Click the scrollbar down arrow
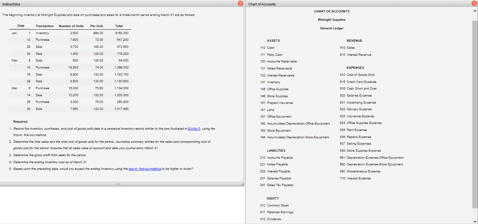 tap(475, 221)
